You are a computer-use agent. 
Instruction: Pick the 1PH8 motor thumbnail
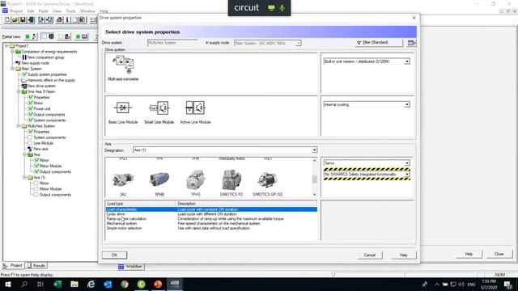point(159,179)
